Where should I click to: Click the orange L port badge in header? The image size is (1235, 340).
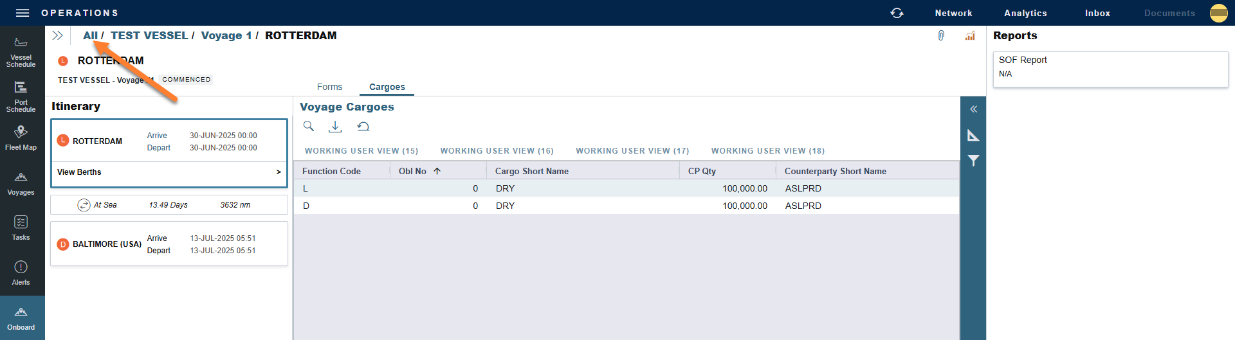click(63, 61)
